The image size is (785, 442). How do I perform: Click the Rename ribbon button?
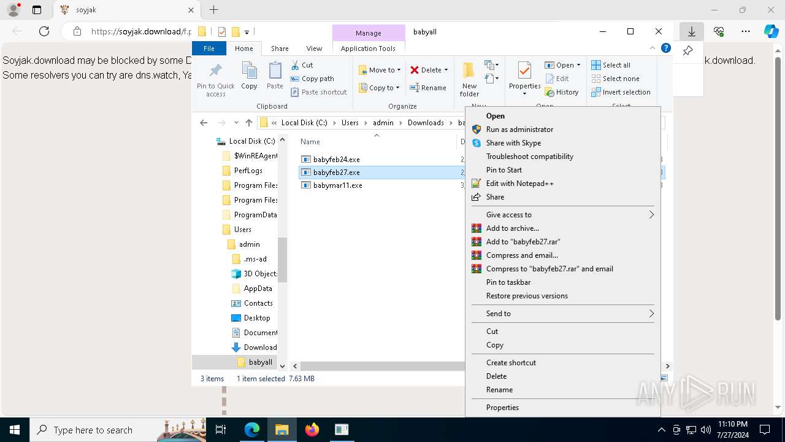coord(428,88)
